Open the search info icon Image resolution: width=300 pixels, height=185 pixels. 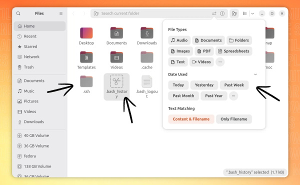point(222,13)
